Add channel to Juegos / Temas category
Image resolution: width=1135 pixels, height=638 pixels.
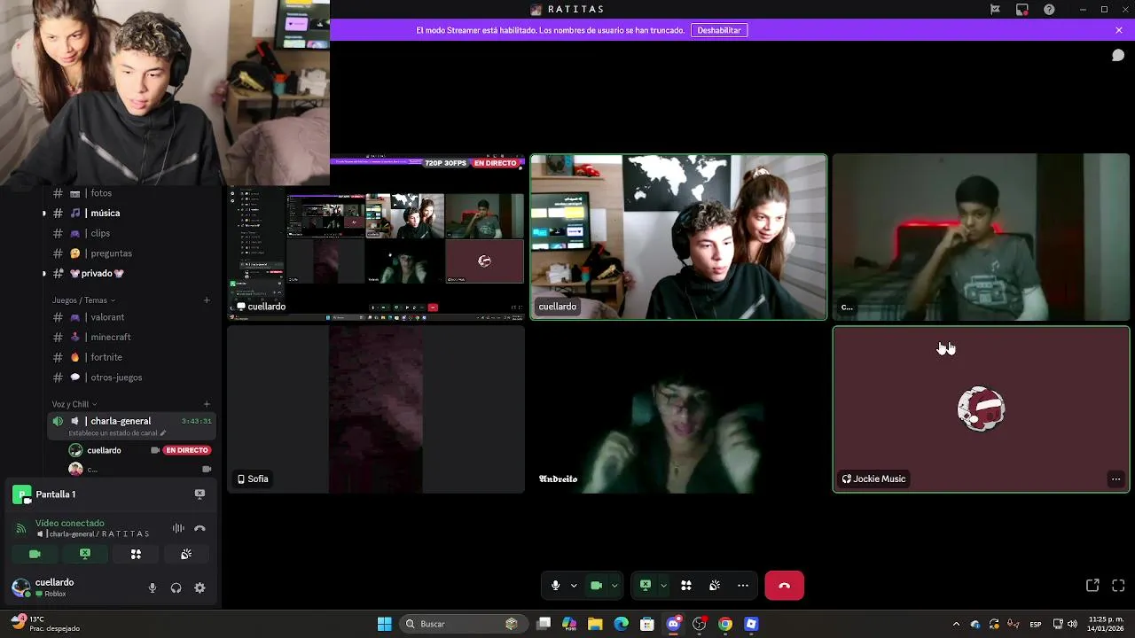point(207,300)
